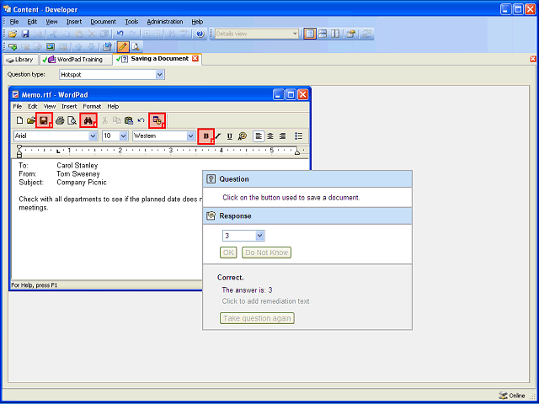The width and height of the screenshot is (539, 404).
Task: Toggle Underline in the WordPad format bar
Action: [230, 136]
